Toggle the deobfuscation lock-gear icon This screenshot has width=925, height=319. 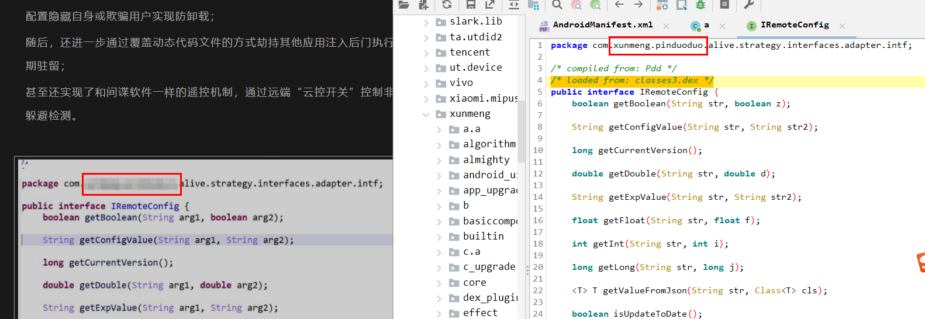coord(662,5)
